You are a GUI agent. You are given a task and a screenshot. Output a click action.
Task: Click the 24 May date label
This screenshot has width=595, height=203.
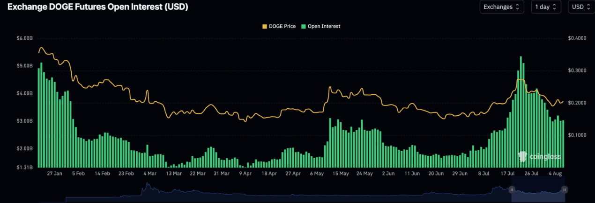(x=365, y=173)
